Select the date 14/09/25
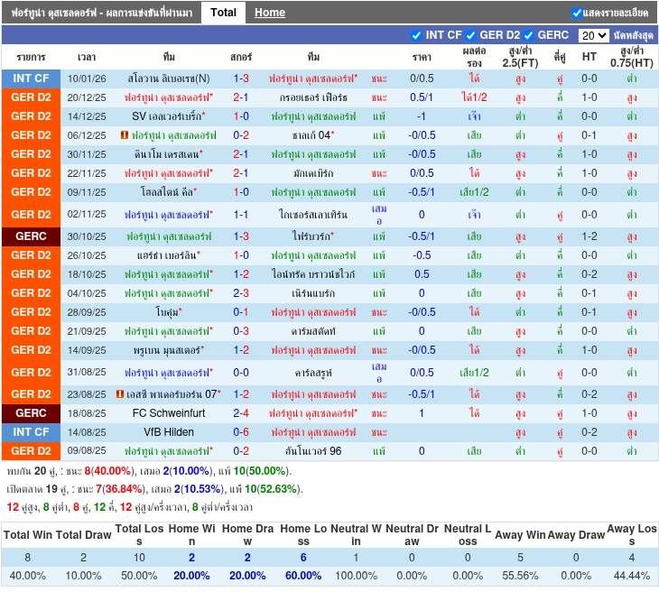The height and width of the screenshot is (592, 659). [x=87, y=350]
